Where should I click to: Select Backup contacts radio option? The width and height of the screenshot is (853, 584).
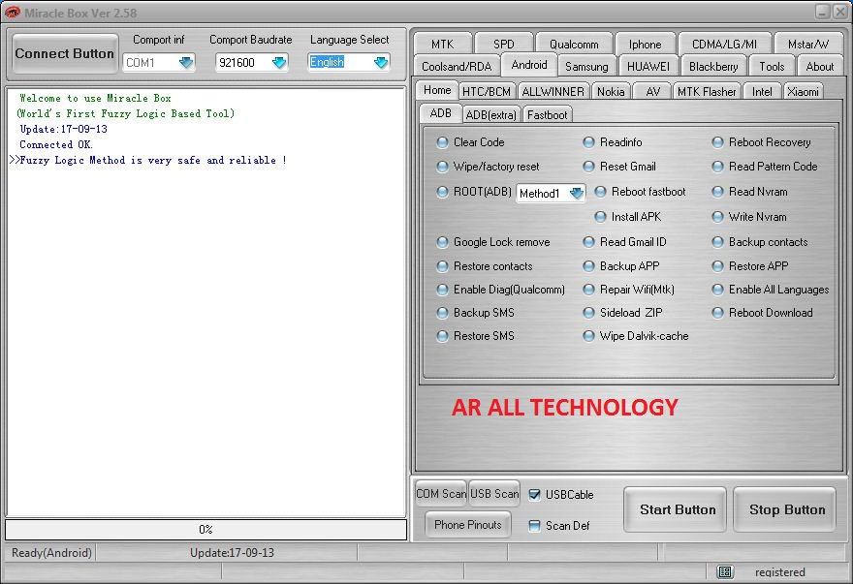coord(717,242)
